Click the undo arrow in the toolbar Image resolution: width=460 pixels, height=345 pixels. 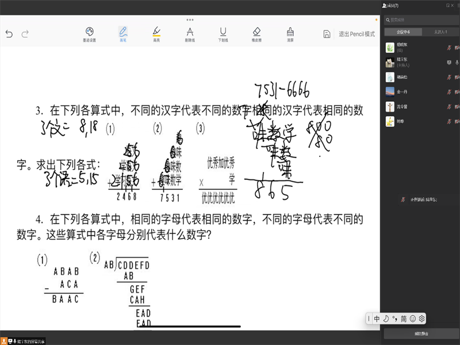(x=9, y=34)
